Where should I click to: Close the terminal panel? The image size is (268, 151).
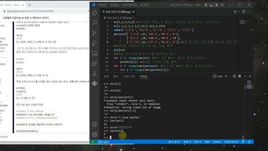pyautogui.click(x=250, y=76)
